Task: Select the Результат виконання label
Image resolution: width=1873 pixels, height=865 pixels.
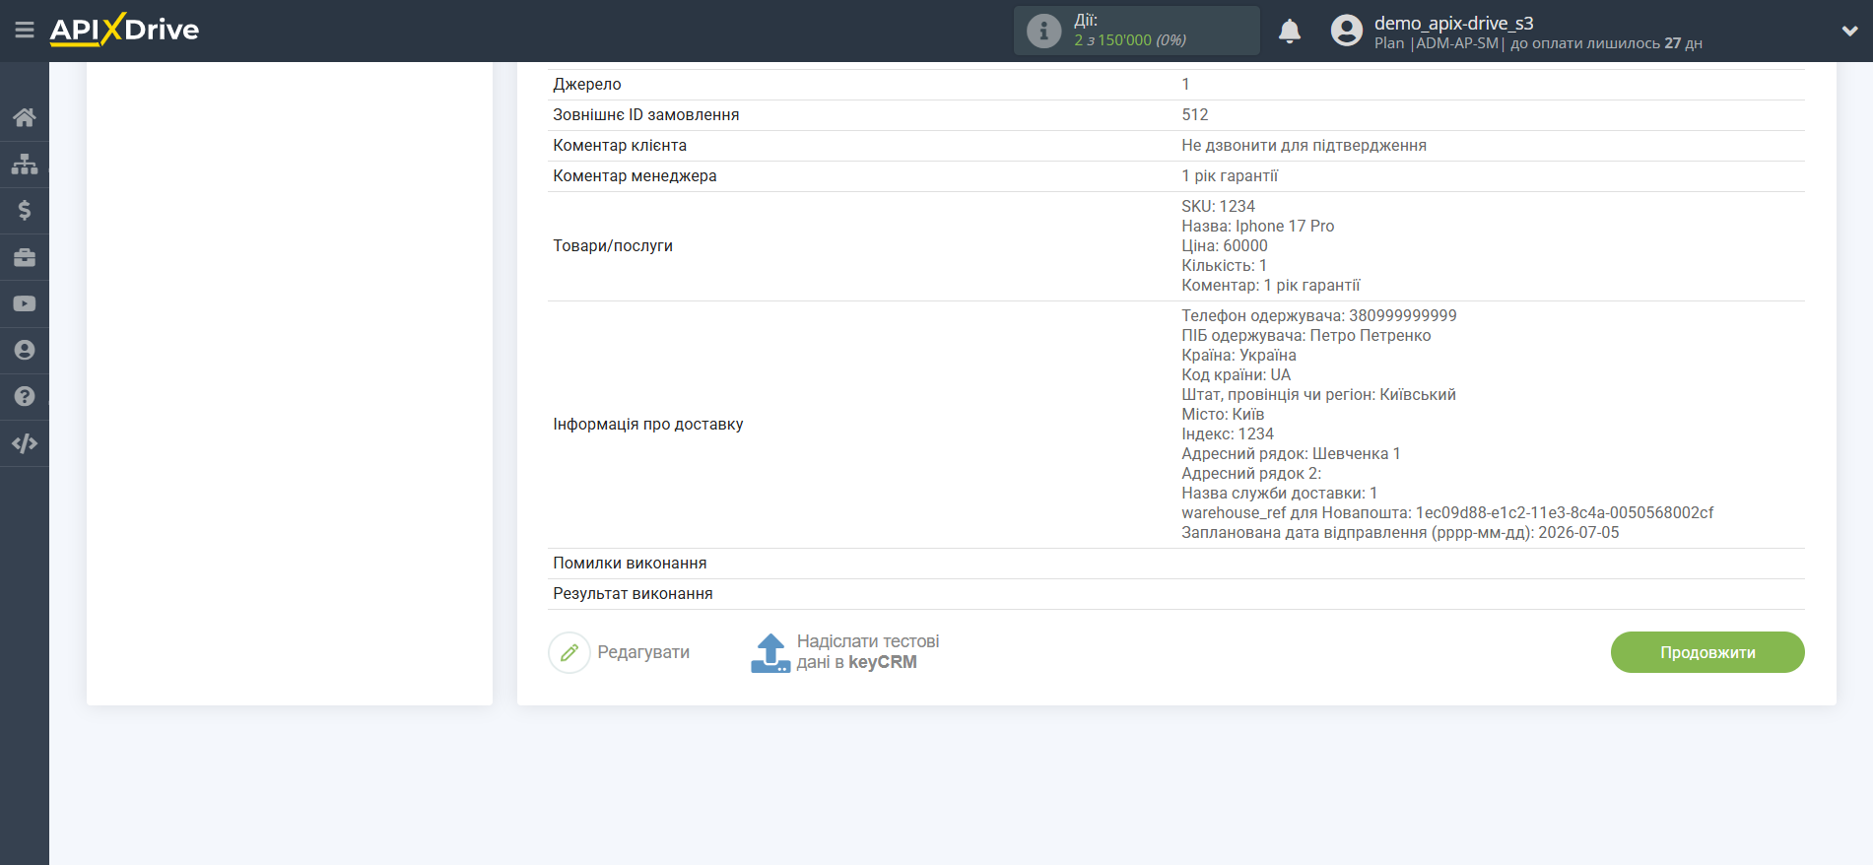Action: click(633, 594)
